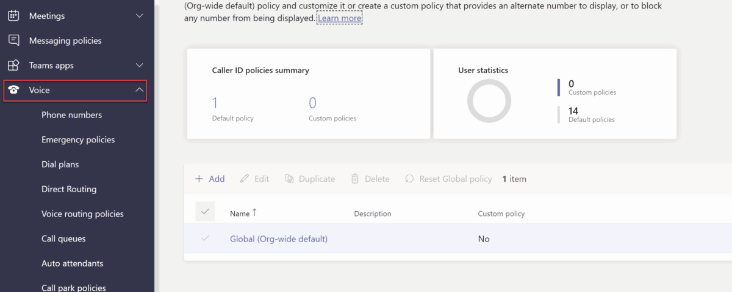732x292 pixels.
Task: Click the Reset Global policy button
Action: click(x=448, y=179)
